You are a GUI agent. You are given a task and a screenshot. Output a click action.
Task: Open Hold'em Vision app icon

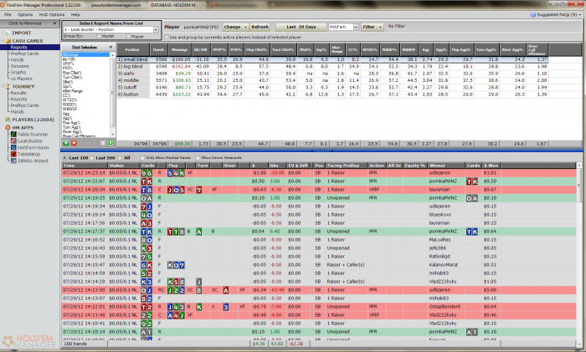(x=13, y=147)
